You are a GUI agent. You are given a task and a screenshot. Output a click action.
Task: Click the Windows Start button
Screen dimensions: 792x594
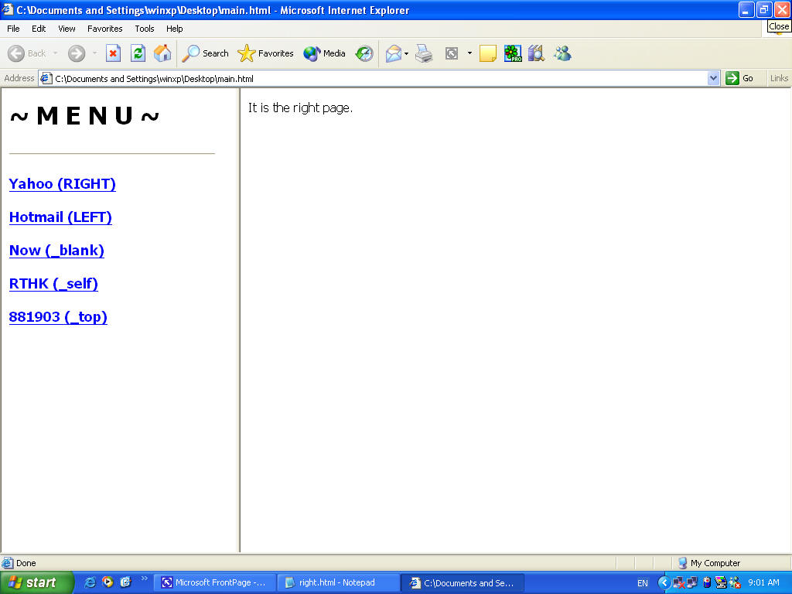[x=36, y=583]
